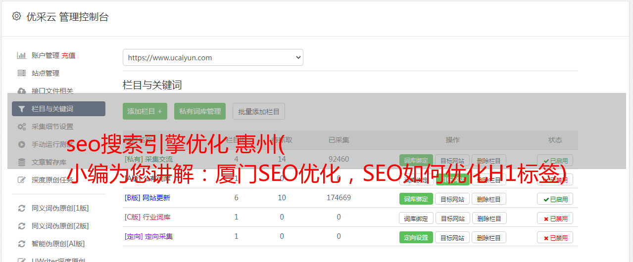Open the [定向] 定向采集 column link
This screenshot has width=633, height=262.
(149, 236)
